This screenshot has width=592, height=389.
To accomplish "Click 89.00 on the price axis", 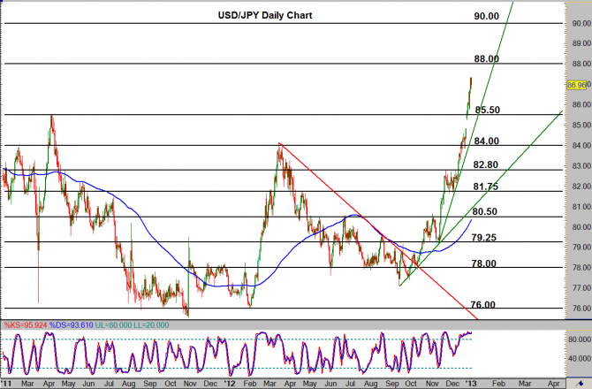I will coord(581,43).
